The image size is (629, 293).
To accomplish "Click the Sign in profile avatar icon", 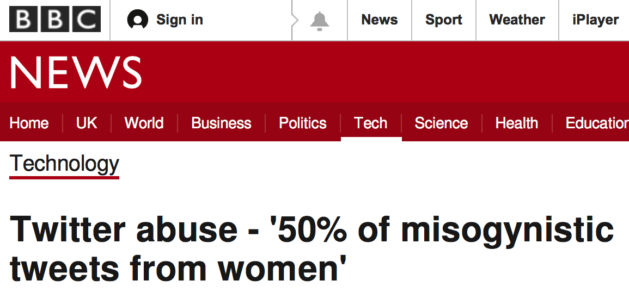I will (x=138, y=20).
